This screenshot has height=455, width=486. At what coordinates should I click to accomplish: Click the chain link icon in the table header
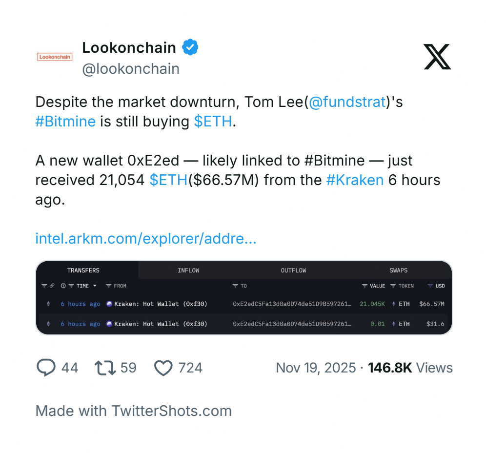coord(52,286)
